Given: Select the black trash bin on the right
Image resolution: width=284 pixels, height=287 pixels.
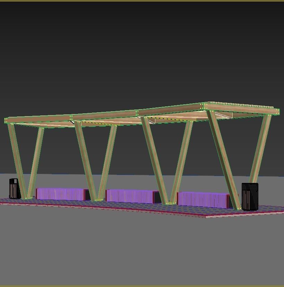Looking at the screenshot, I should [x=250, y=197].
